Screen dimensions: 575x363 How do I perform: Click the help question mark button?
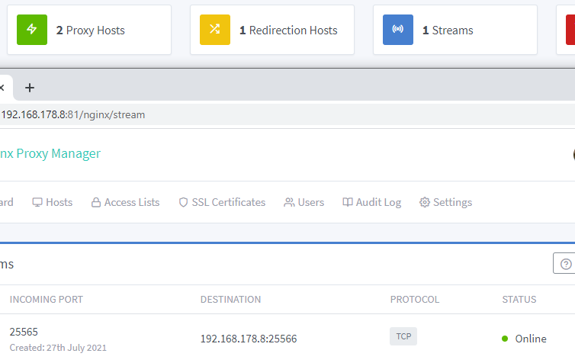565,264
